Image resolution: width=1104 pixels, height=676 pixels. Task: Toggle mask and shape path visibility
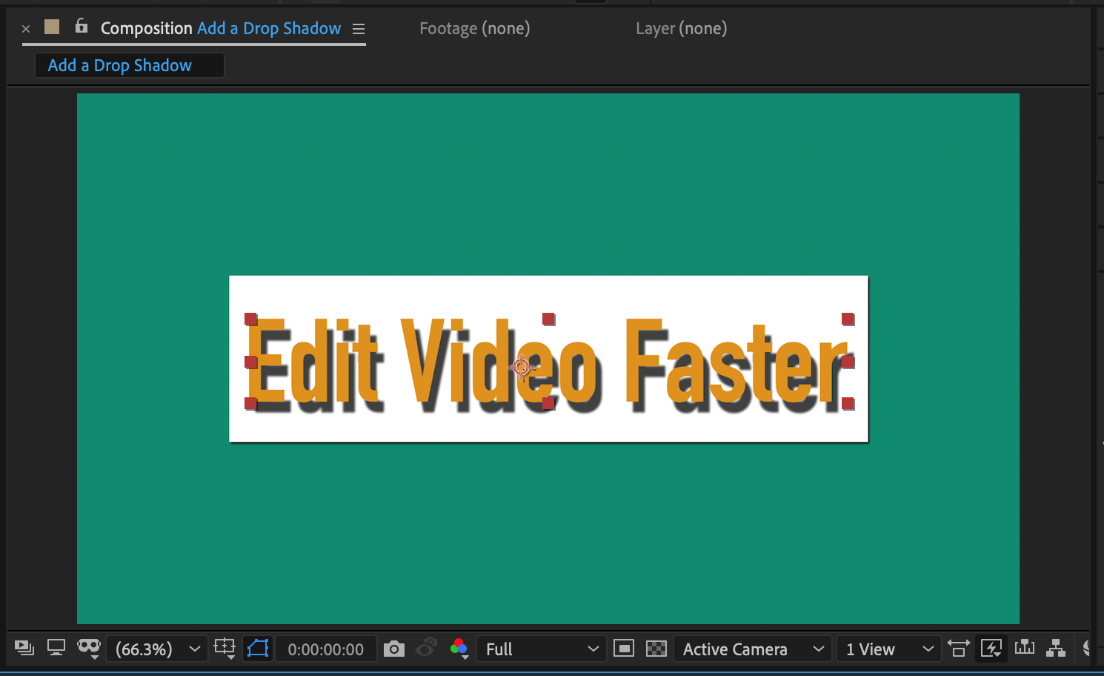(x=258, y=649)
